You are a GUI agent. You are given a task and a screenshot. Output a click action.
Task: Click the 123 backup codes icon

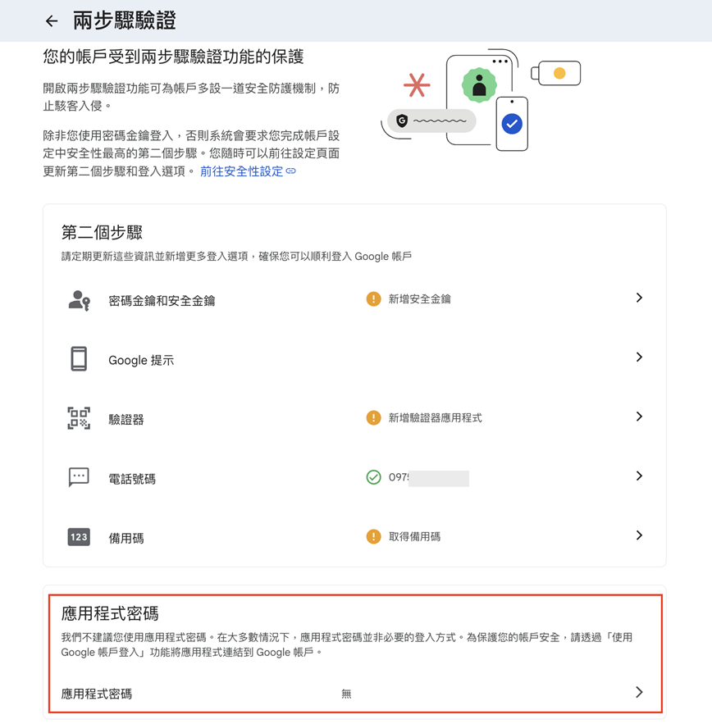[79, 537]
